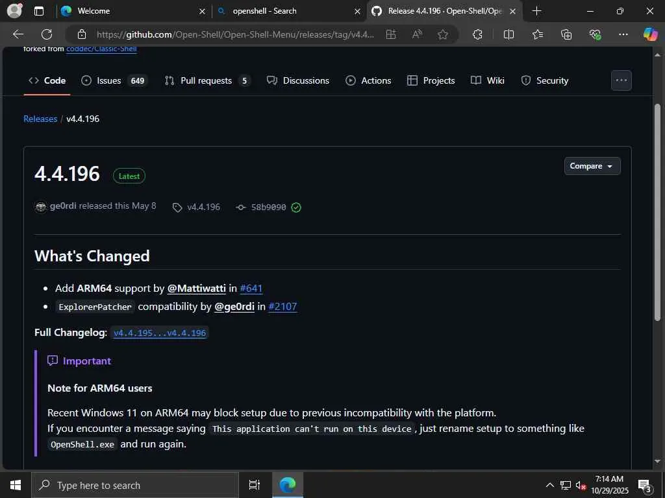Image resolution: width=665 pixels, height=498 pixels.
Task: Open Copilot sidebar
Action: click(650, 34)
